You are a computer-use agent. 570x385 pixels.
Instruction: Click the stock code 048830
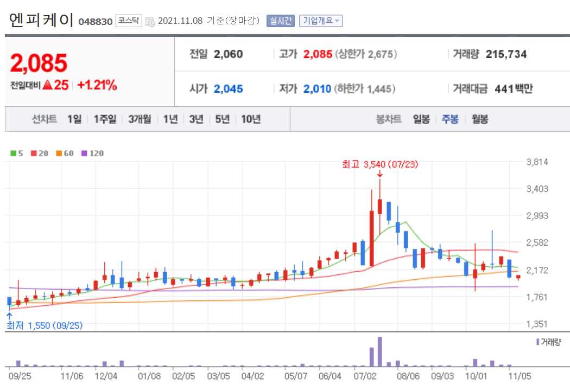(x=95, y=22)
